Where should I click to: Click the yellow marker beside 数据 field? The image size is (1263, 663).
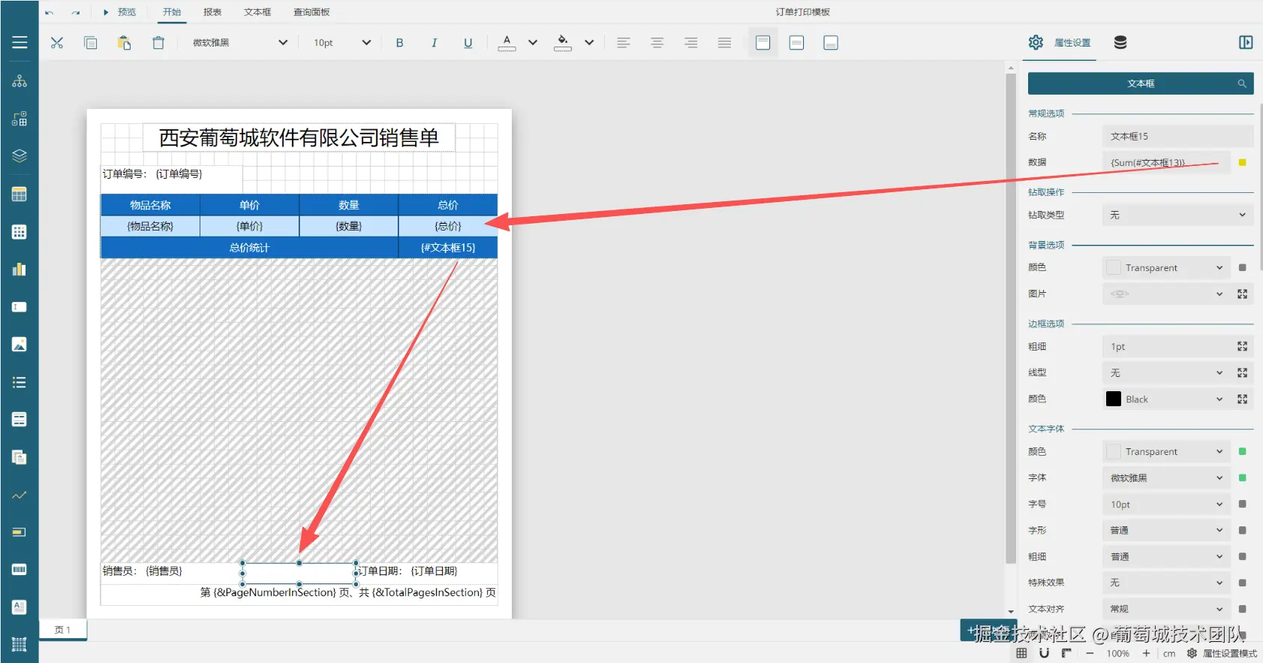click(1242, 162)
